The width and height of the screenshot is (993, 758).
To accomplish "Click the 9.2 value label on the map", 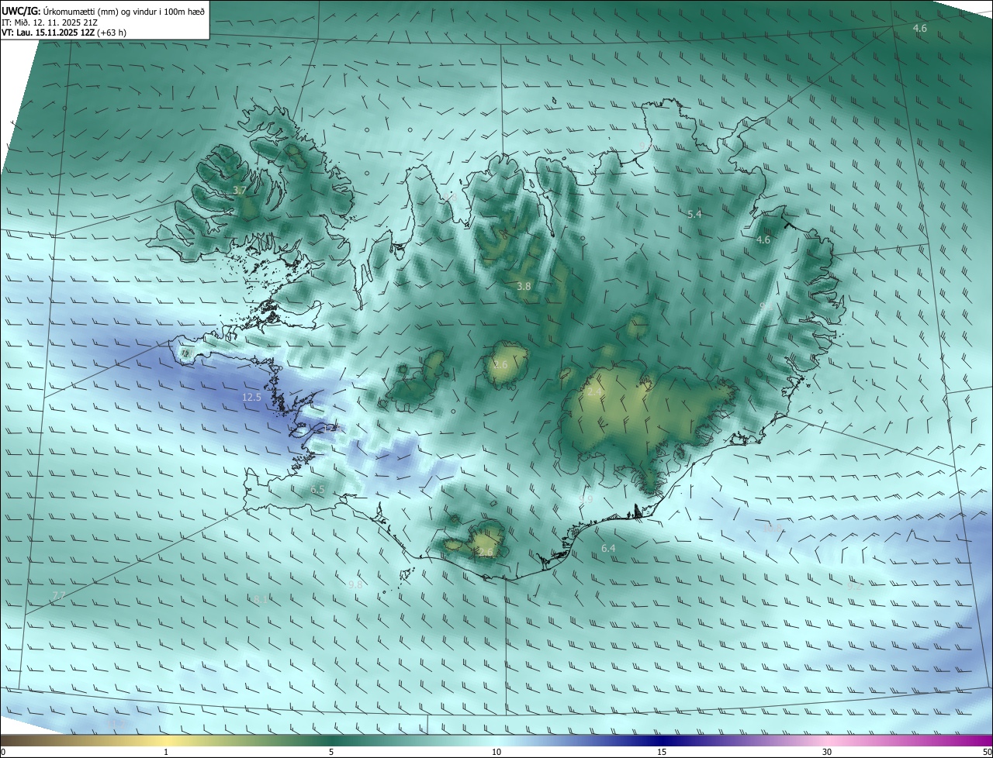I will tap(854, 587).
